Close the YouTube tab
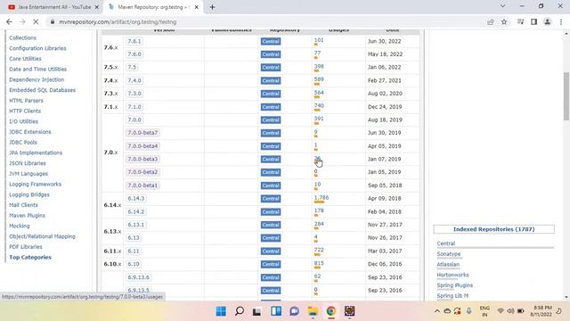The height and width of the screenshot is (321, 570). pyautogui.click(x=97, y=7)
